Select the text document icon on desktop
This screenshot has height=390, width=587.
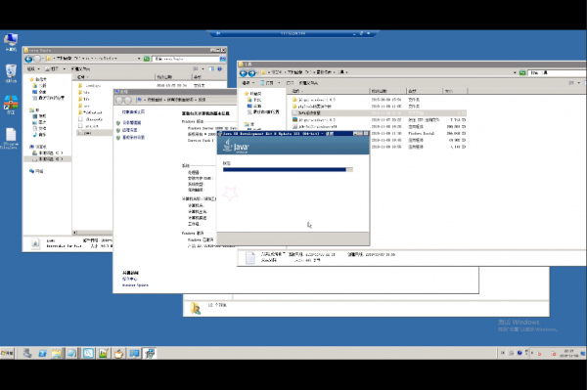tap(11, 138)
